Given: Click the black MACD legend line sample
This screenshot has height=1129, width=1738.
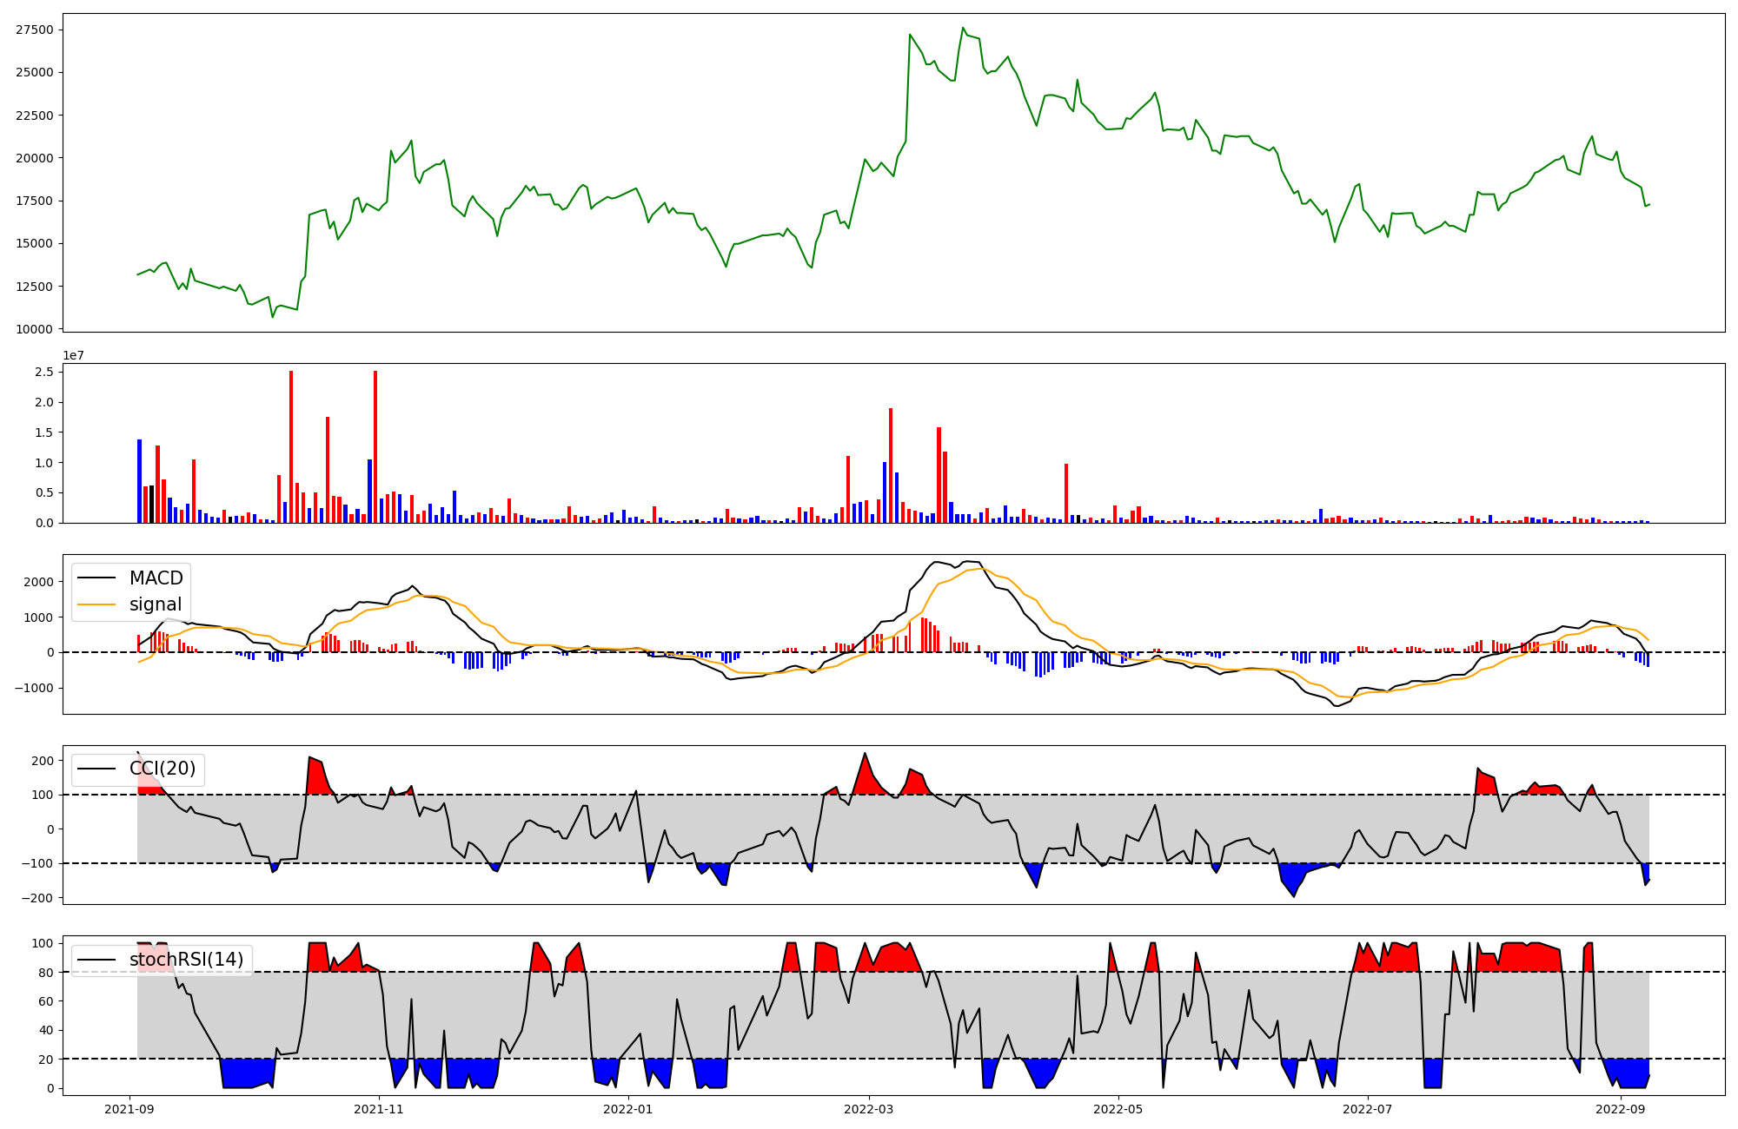Looking at the screenshot, I should (96, 578).
